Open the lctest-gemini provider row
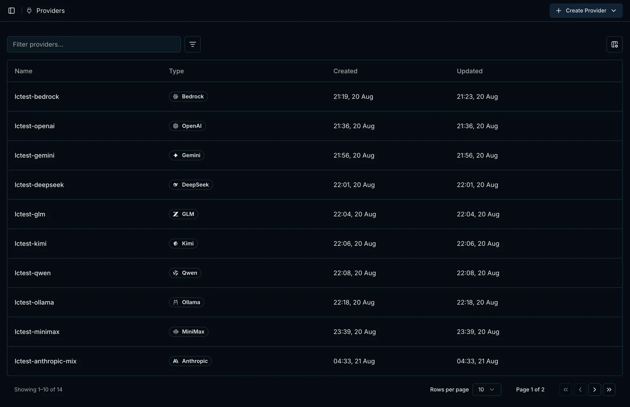Viewport: 630px width, 407px height. pos(315,155)
